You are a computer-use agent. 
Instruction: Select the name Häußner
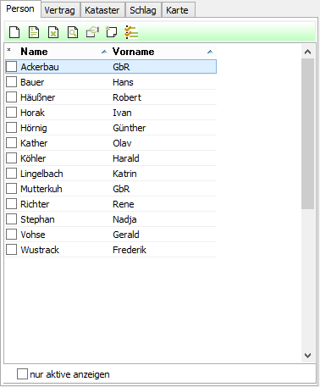[x=38, y=97]
